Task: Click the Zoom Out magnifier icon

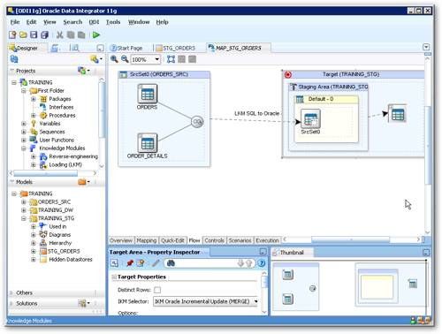Action: (x=125, y=59)
